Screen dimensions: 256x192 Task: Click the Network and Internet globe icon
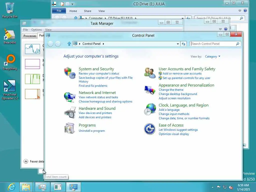click(70, 97)
